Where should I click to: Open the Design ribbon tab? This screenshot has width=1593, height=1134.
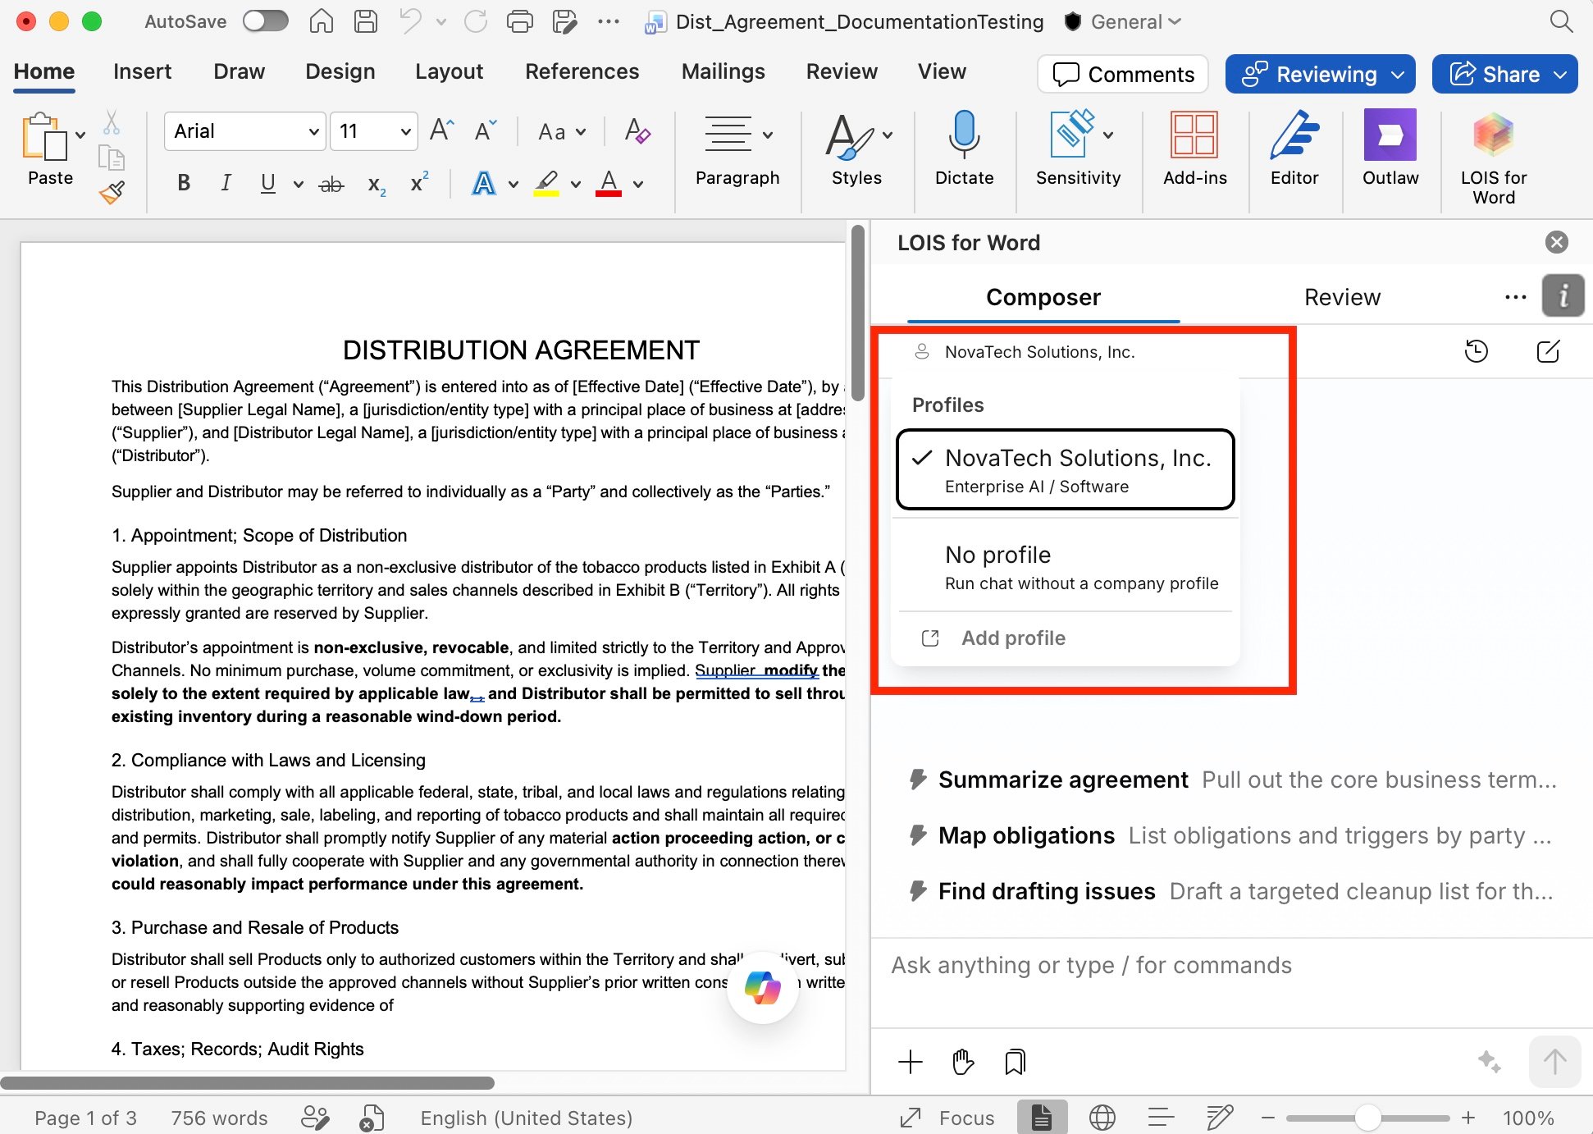340,71
